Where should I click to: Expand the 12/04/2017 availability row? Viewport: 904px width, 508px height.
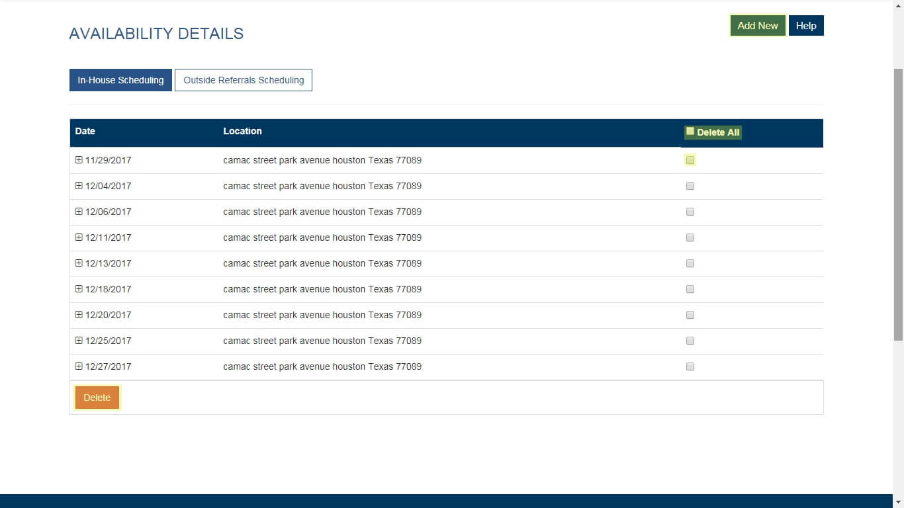click(x=79, y=186)
